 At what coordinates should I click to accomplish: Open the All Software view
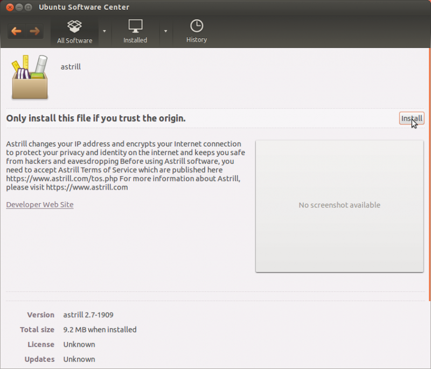(x=74, y=32)
